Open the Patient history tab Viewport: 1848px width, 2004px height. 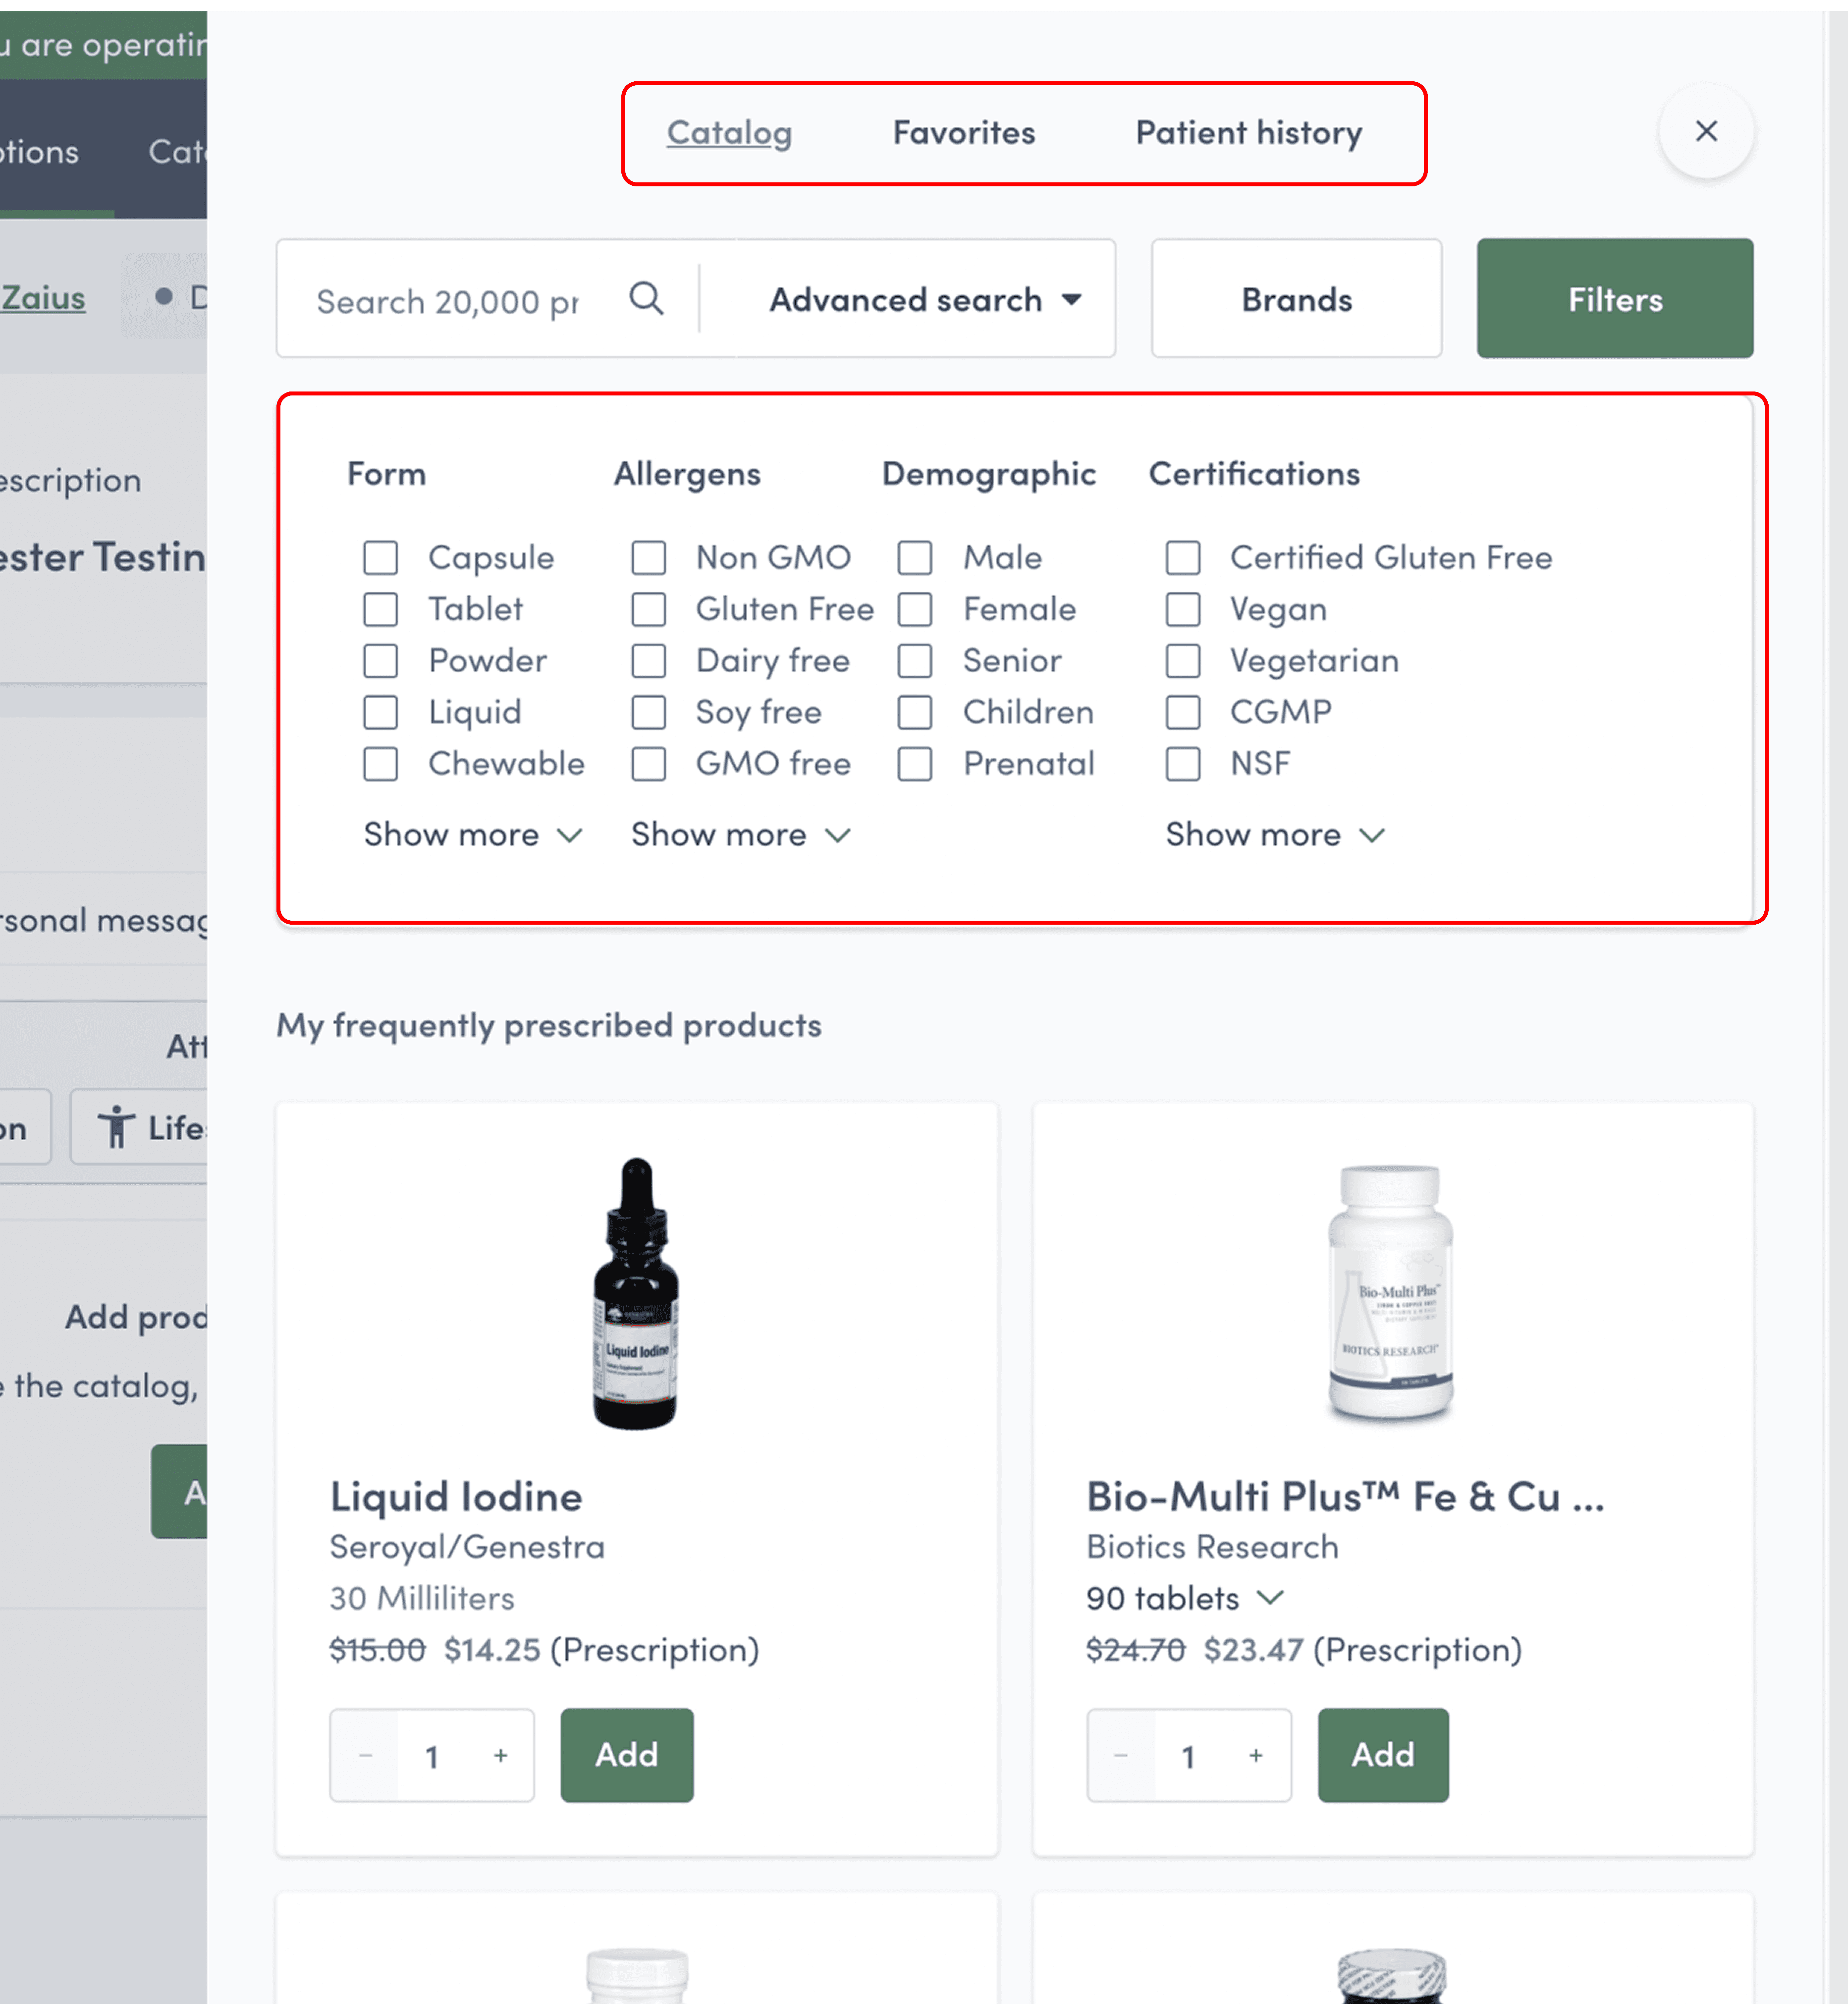[x=1248, y=133]
